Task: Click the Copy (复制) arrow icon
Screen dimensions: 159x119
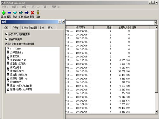Action: click(21, 13)
